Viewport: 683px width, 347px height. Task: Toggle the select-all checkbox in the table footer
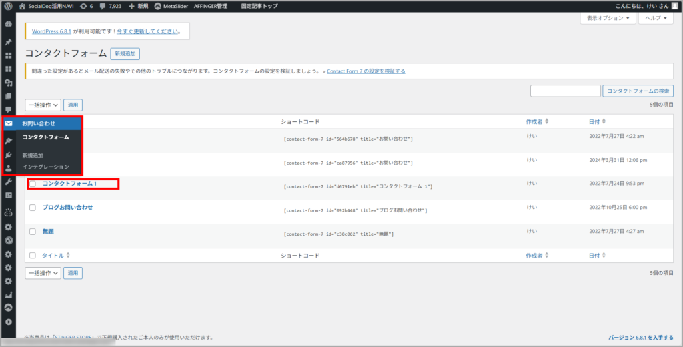click(33, 256)
